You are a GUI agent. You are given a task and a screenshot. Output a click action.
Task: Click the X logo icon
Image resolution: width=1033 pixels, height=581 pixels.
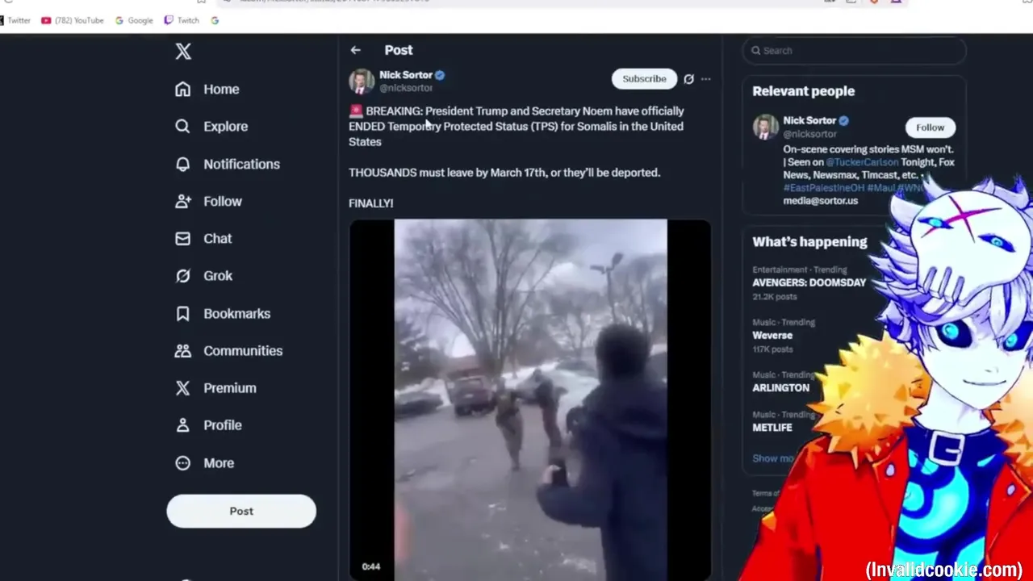(x=183, y=52)
